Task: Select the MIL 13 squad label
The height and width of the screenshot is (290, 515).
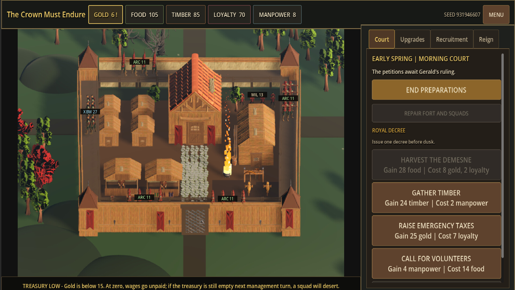Action: (x=257, y=95)
